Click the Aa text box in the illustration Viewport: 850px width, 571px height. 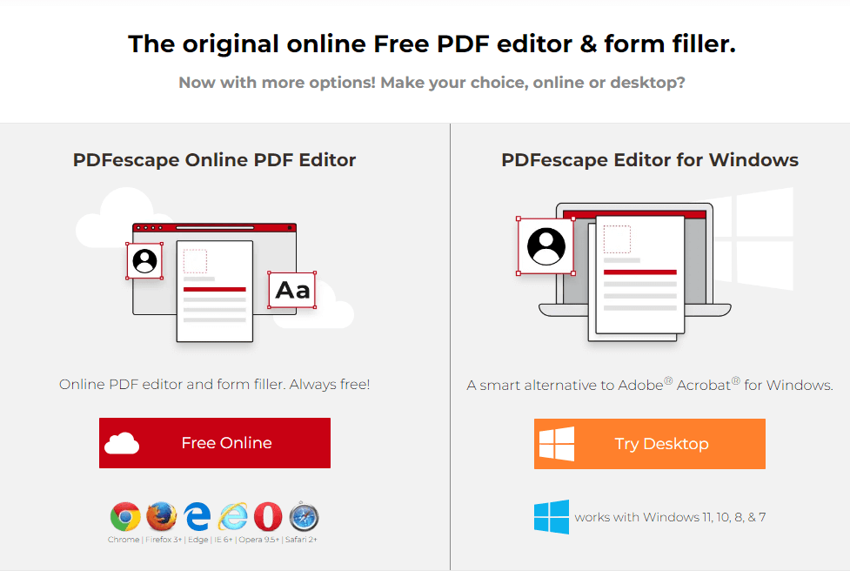(292, 291)
